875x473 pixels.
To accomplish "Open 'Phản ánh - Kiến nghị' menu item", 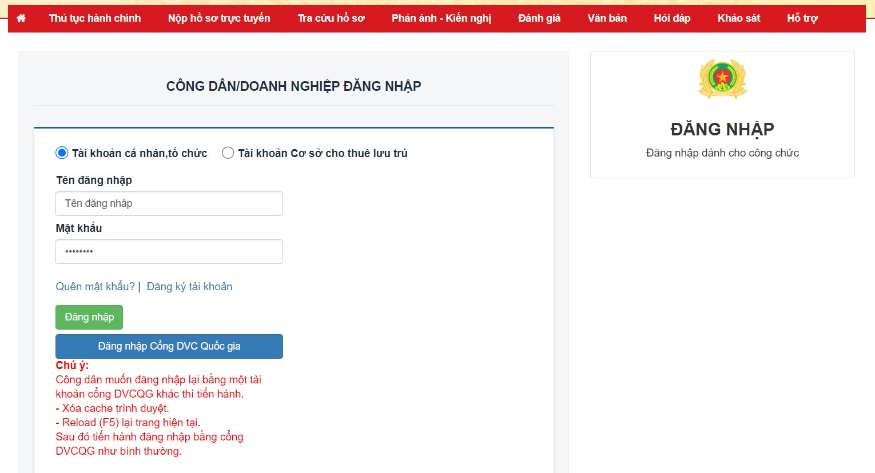I will 441,18.
